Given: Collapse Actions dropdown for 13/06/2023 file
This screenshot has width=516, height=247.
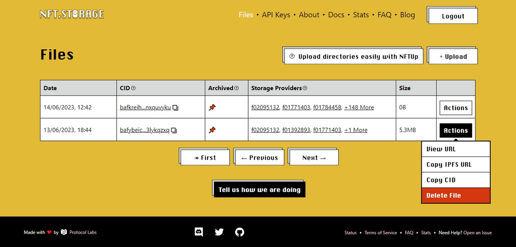Looking at the screenshot, I should coord(456,131).
